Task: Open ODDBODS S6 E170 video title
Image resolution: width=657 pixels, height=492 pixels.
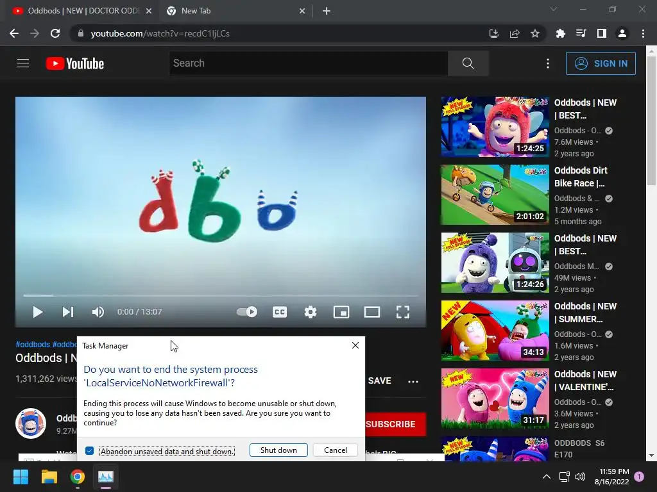Action: (579, 448)
